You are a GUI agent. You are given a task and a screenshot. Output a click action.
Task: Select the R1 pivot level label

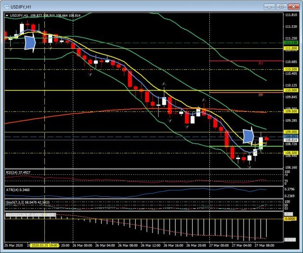click(261, 64)
